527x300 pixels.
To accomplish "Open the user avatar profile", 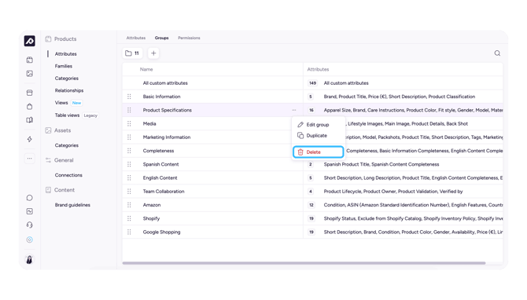I will pyautogui.click(x=30, y=259).
